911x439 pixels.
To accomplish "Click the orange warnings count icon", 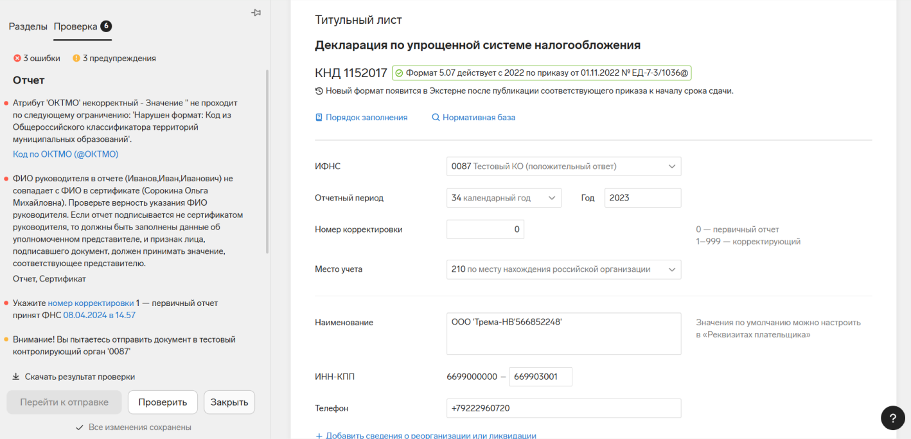I will [x=76, y=58].
